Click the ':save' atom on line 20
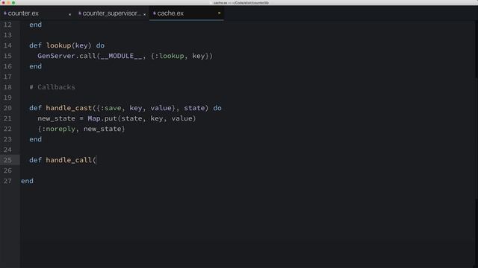 [x=111, y=108]
